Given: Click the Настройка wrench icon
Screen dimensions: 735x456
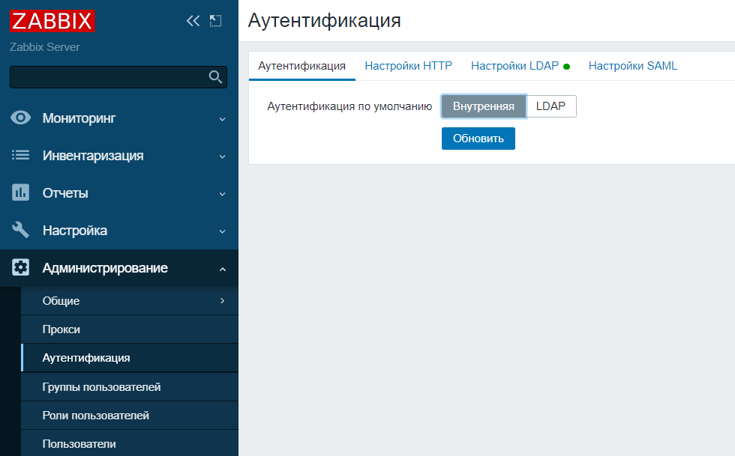Looking at the screenshot, I should tap(21, 230).
